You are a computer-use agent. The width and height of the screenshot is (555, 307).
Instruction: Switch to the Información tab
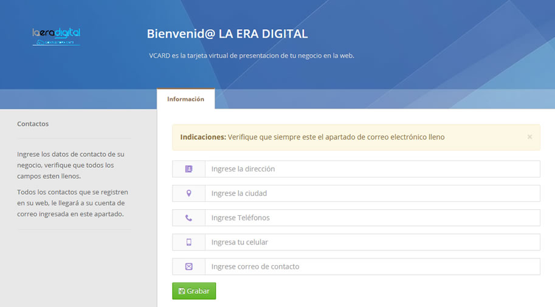pyautogui.click(x=185, y=99)
